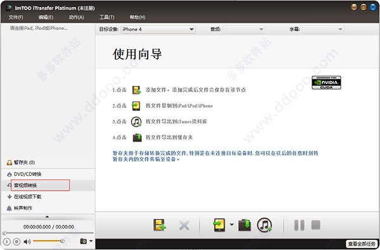Click the 查看全部任务 button
The image size is (380, 250).
click(x=362, y=244)
